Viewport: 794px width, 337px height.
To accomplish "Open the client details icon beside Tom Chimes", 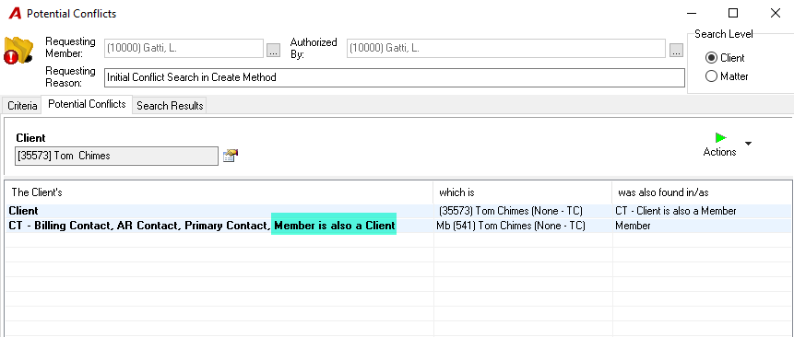I will pyautogui.click(x=231, y=156).
